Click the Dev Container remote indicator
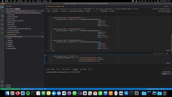Viewport: 172px width, 97px height. click(10, 89)
